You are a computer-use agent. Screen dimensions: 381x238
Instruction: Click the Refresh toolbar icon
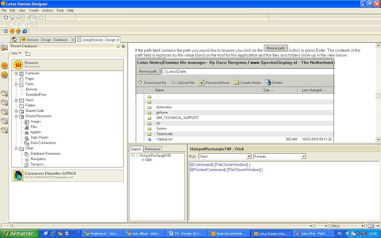6,18
